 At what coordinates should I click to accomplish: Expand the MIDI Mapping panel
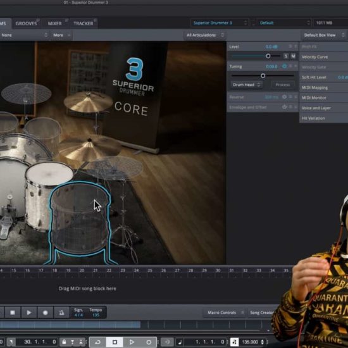coord(323,88)
